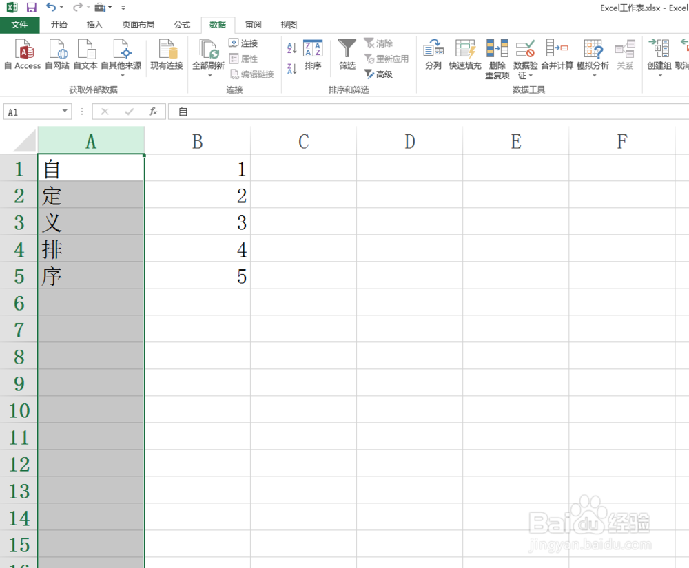The height and width of the screenshot is (568, 689).
Task: Click the Excel application icon
Action: tap(12, 8)
